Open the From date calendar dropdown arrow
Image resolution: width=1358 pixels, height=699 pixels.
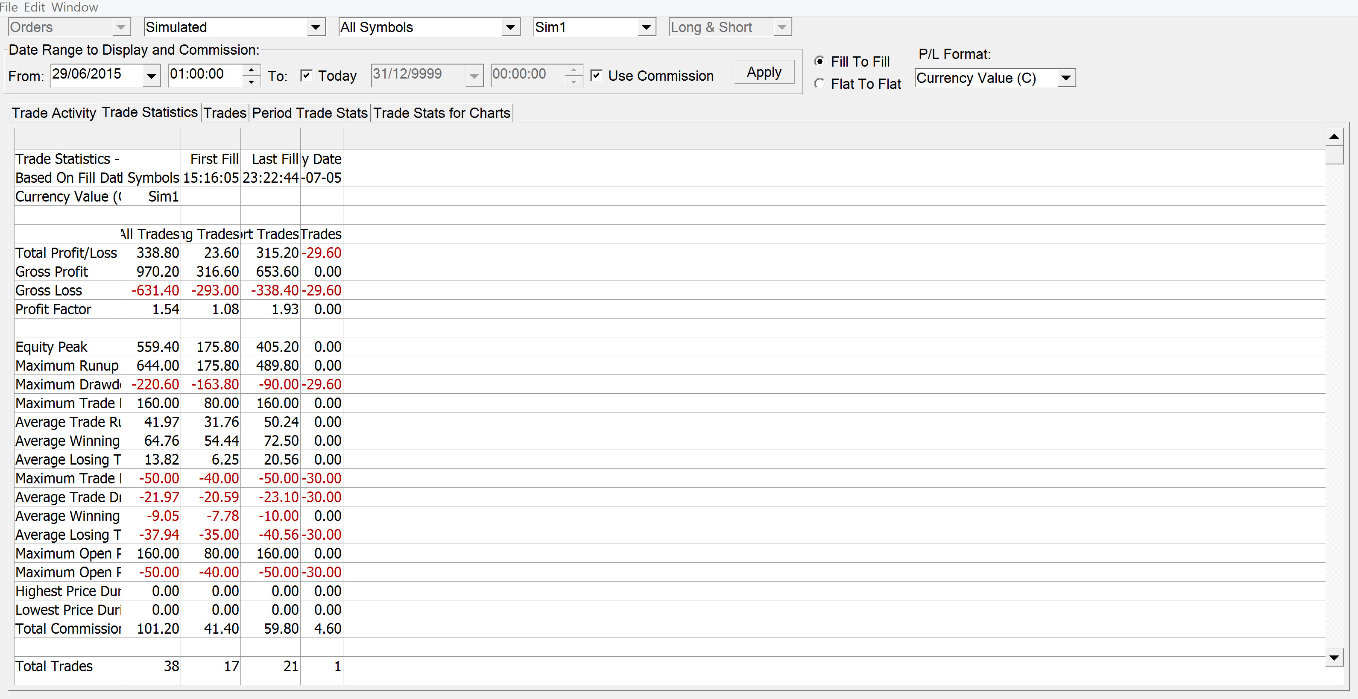point(151,76)
